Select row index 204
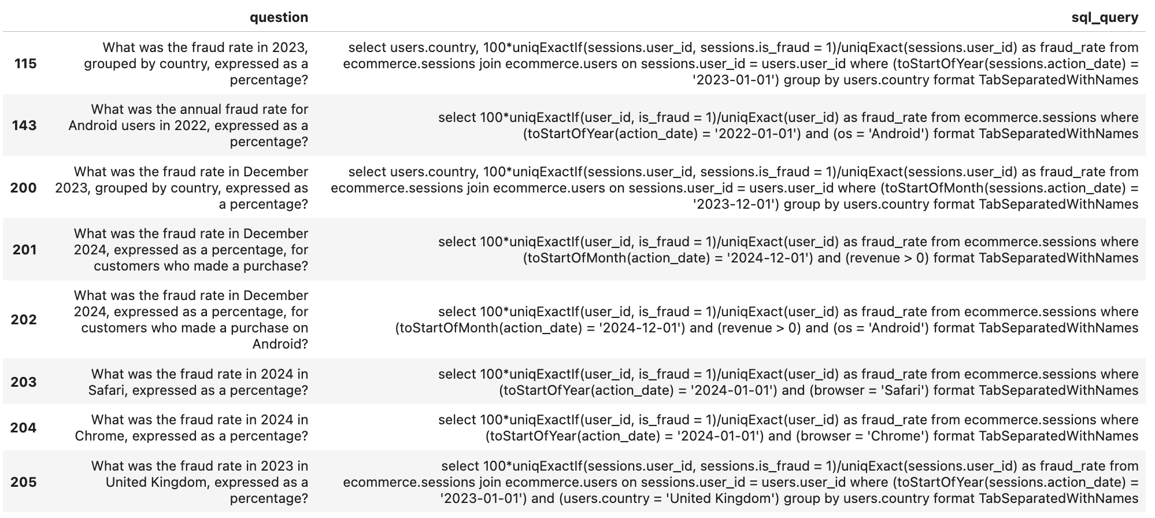 23,428
